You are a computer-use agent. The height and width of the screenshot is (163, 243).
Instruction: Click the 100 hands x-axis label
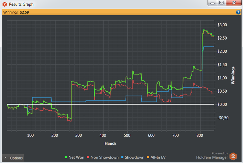[x=31, y=136]
